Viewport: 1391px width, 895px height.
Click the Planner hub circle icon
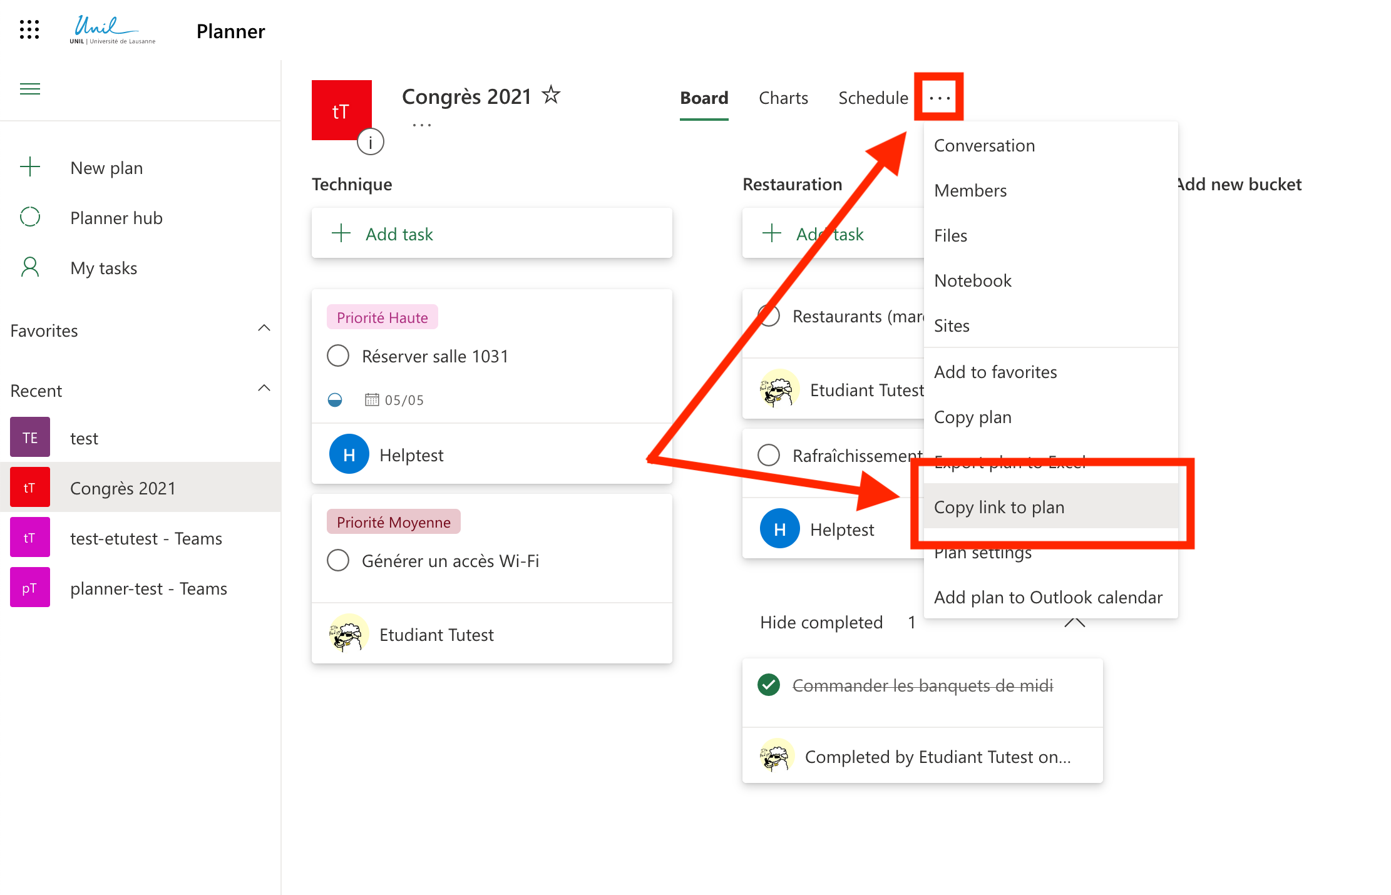pos(30,217)
